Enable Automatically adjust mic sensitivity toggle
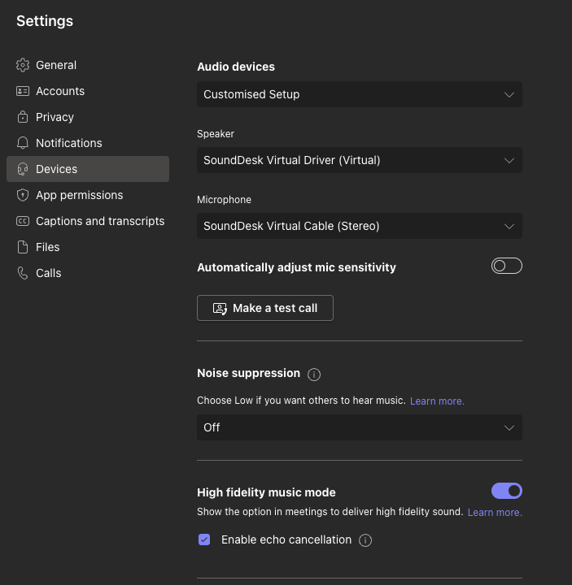 click(x=506, y=266)
